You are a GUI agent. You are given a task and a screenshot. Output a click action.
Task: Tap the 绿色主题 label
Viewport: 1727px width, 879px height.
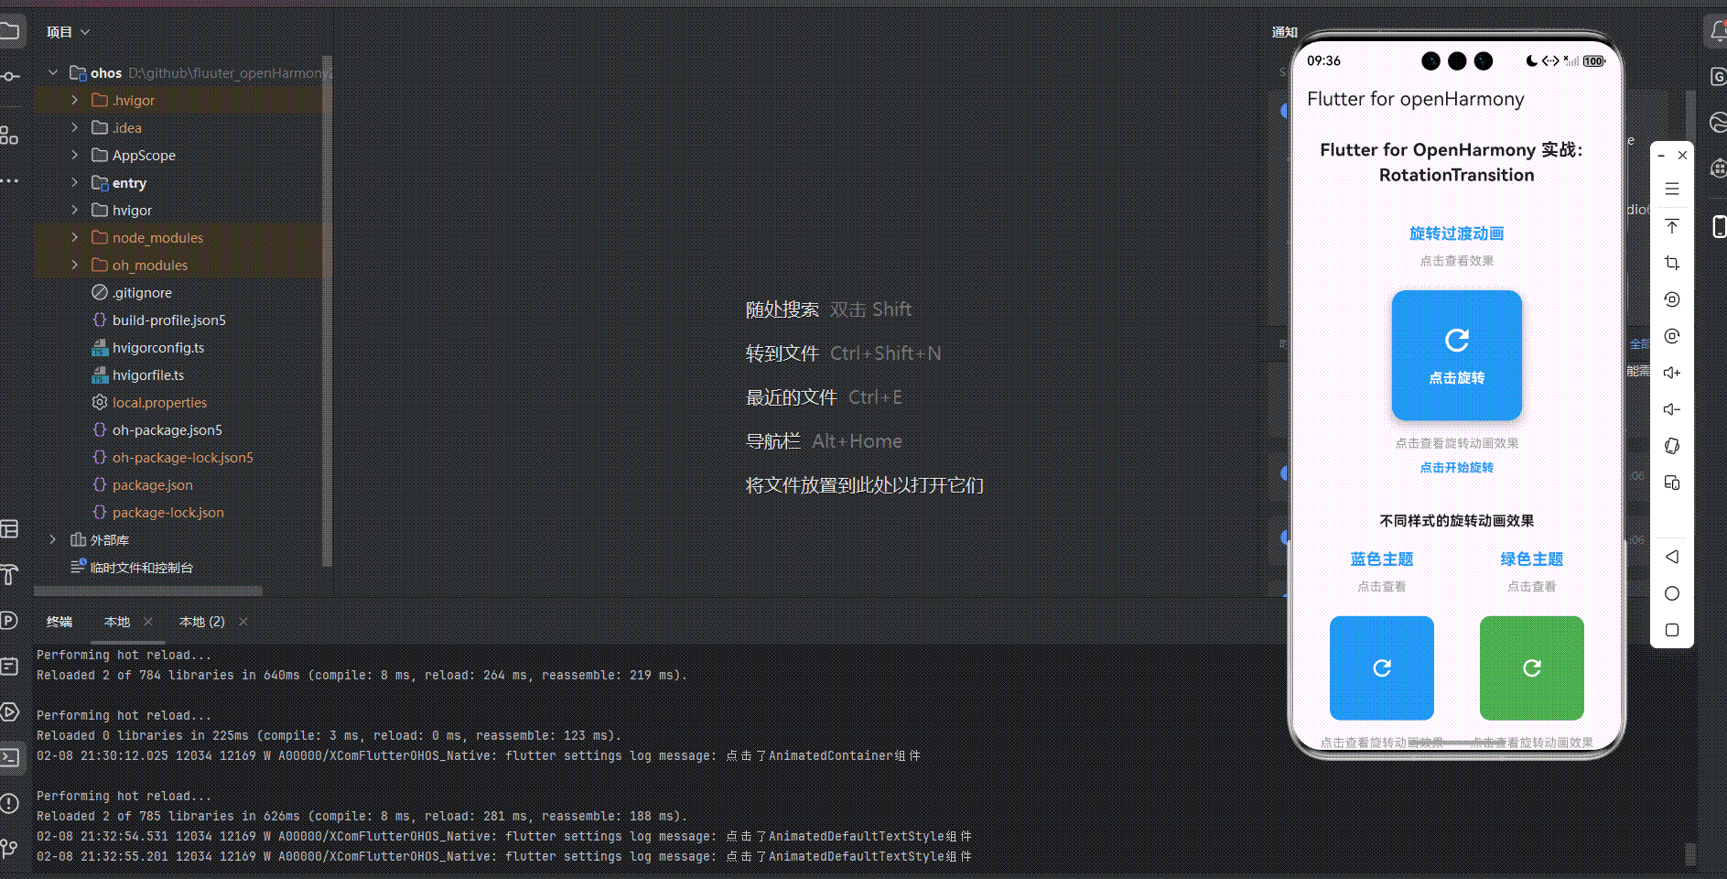(x=1532, y=559)
